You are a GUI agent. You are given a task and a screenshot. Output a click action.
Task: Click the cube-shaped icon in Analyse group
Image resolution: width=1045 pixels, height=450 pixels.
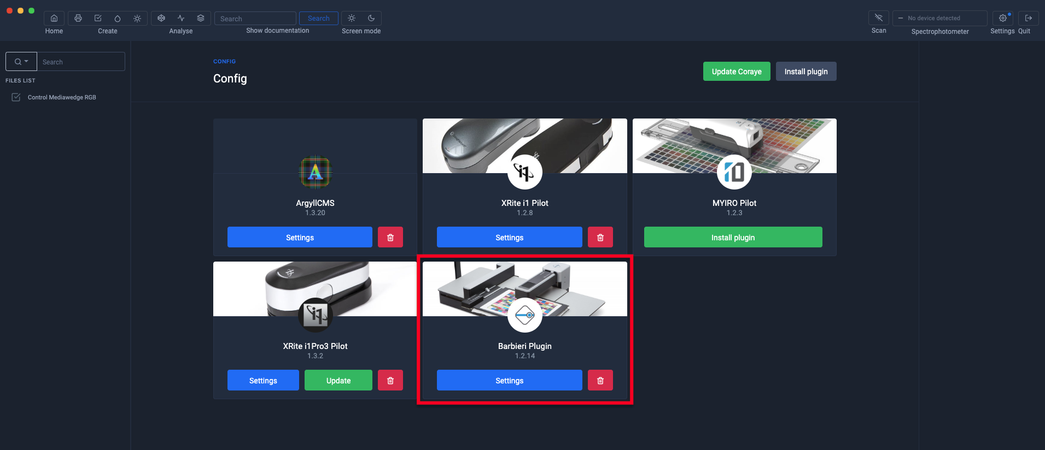pos(161,19)
